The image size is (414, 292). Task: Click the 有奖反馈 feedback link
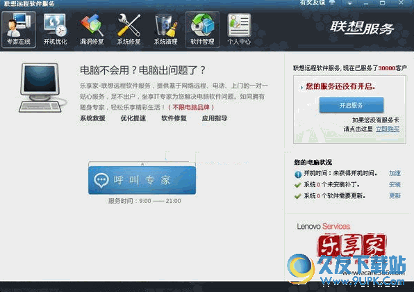pos(313,3)
